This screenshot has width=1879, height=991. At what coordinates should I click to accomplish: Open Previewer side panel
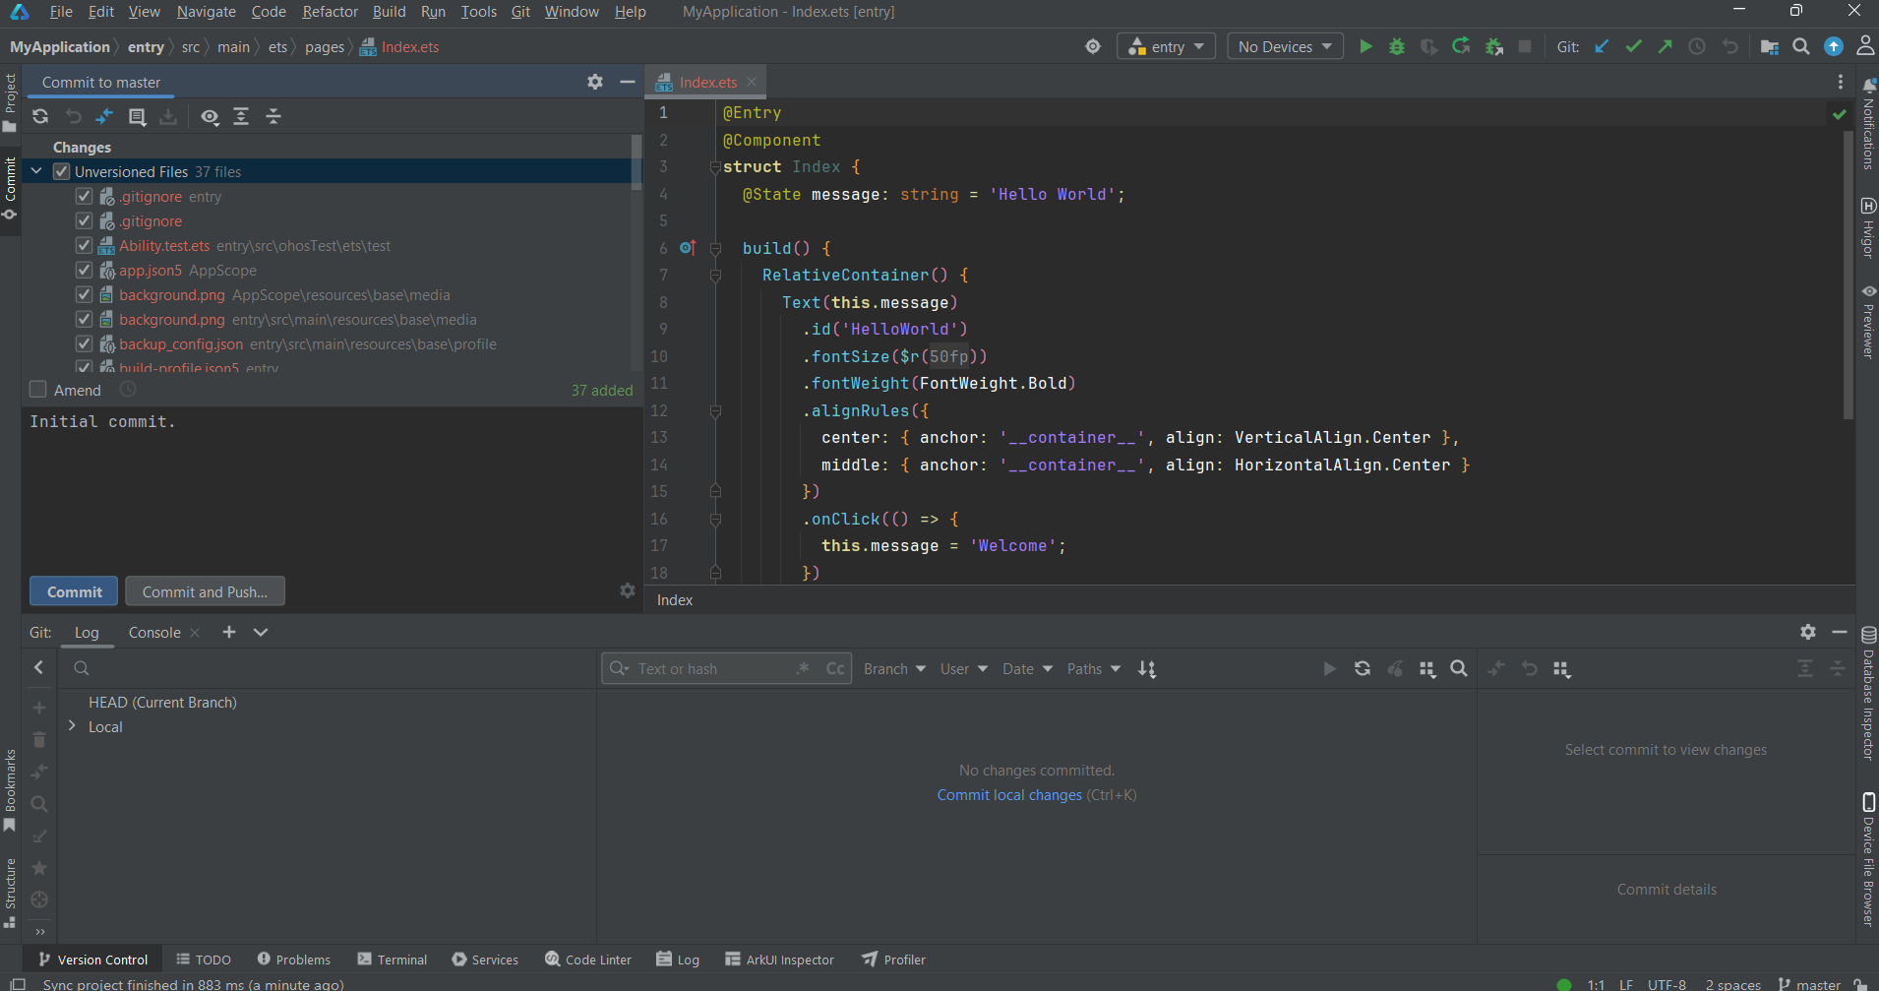(1867, 322)
